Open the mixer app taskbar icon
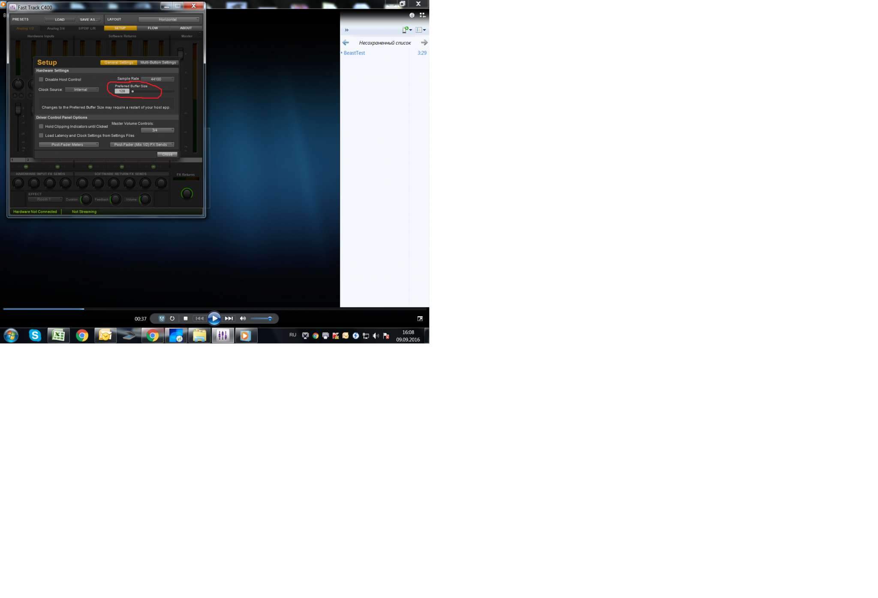Image resolution: width=878 pixels, height=598 pixels. point(223,335)
